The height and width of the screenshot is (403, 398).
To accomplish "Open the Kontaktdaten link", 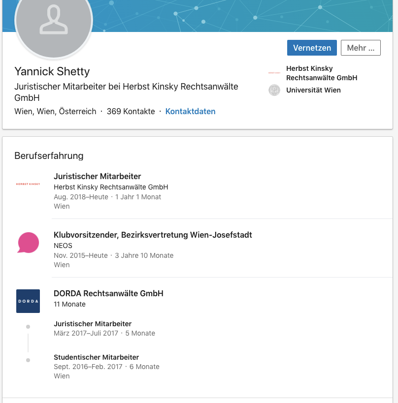I will tap(191, 111).
